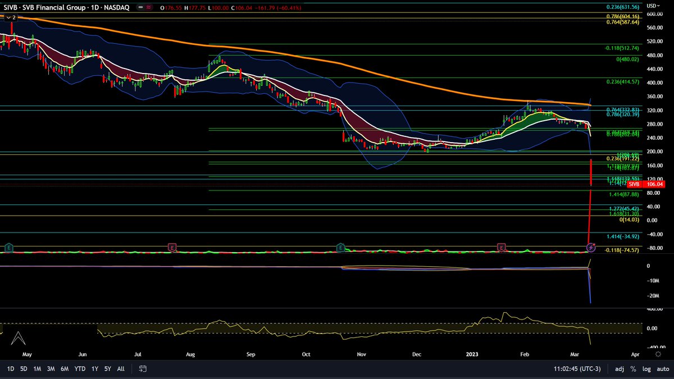The width and height of the screenshot is (674, 379).
Task: Click the 0(14.03) Fibonacci label
Action: (x=629, y=220)
